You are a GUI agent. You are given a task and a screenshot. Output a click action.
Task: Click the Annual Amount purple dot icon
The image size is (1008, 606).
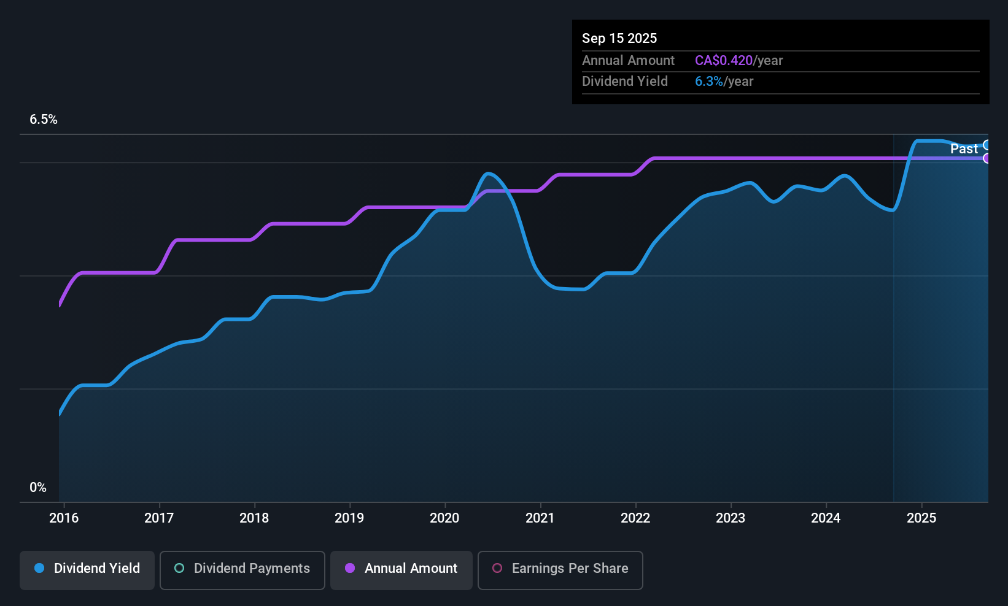(x=350, y=569)
